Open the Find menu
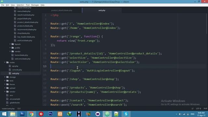208x117 pixels. [x=28, y=5]
